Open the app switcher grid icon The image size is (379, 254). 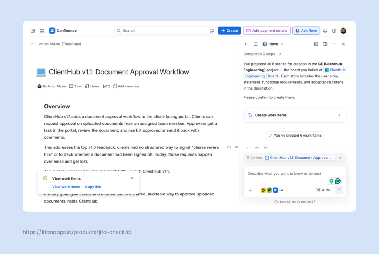[x=42, y=31]
